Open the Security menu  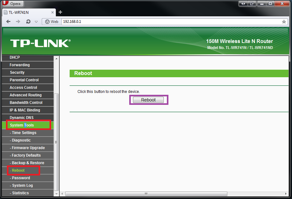tap(28, 73)
